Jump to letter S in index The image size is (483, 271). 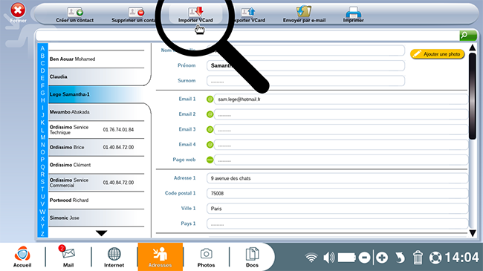[42, 182]
